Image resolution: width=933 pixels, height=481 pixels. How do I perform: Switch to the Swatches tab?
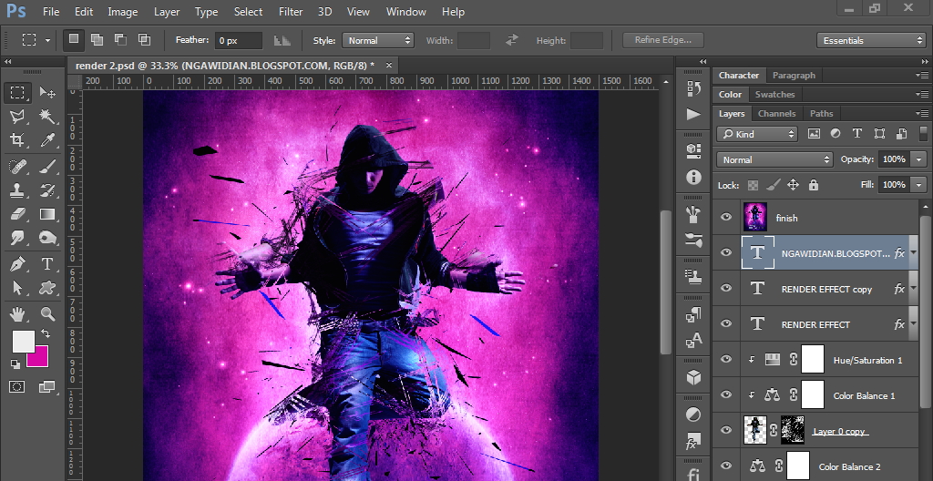click(774, 94)
